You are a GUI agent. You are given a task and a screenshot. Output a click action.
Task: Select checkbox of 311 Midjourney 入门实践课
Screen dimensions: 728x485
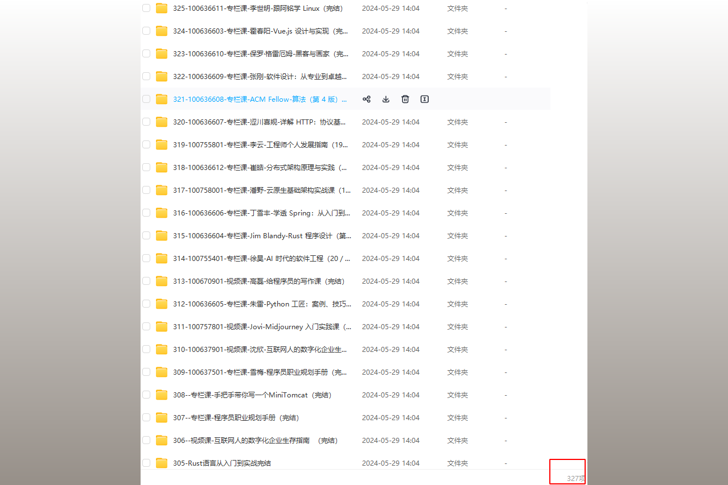(146, 326)
